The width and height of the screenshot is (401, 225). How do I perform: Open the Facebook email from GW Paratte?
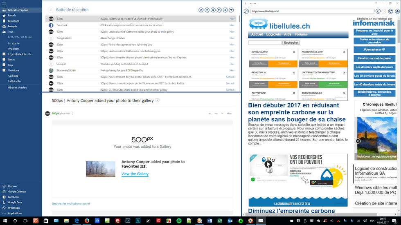tap(141, 25)
